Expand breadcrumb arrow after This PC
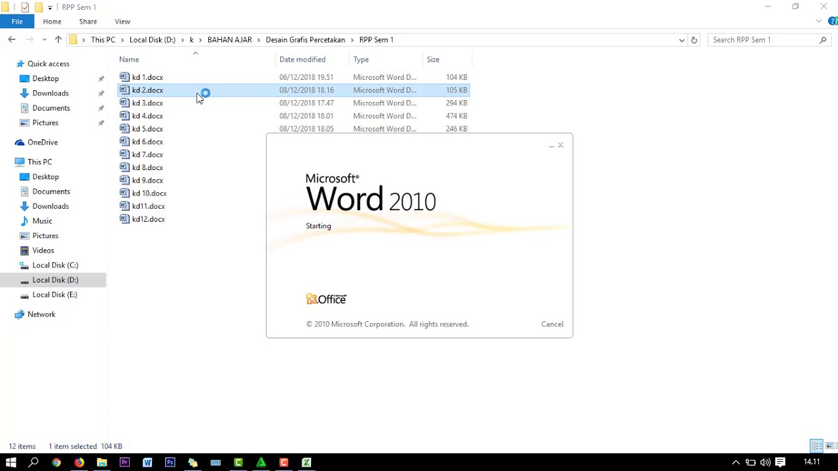This screenshot has height=471, width=838. [x=122, y=40]
